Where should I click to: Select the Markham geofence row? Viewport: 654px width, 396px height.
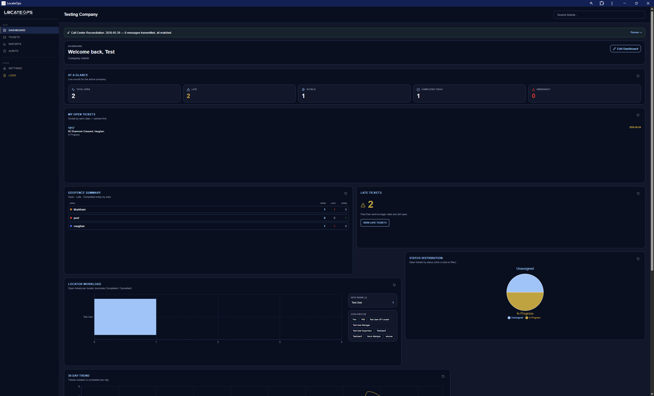208,210
